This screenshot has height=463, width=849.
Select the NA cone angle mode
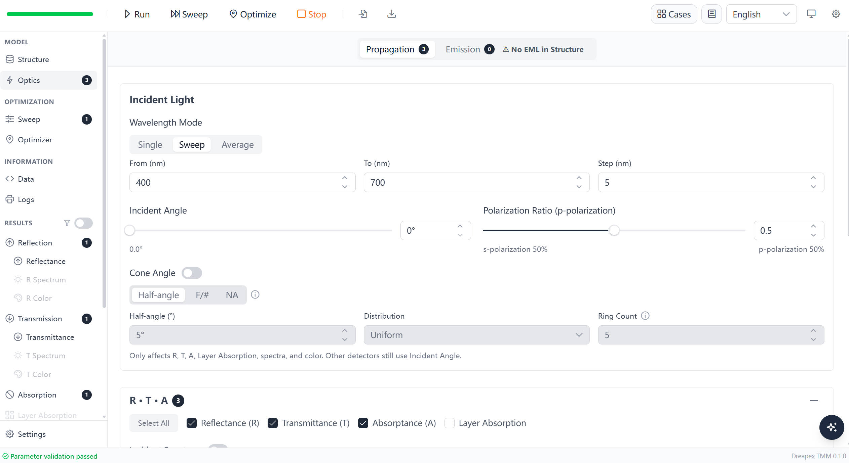pyautogui.click(x=232, y=295)
